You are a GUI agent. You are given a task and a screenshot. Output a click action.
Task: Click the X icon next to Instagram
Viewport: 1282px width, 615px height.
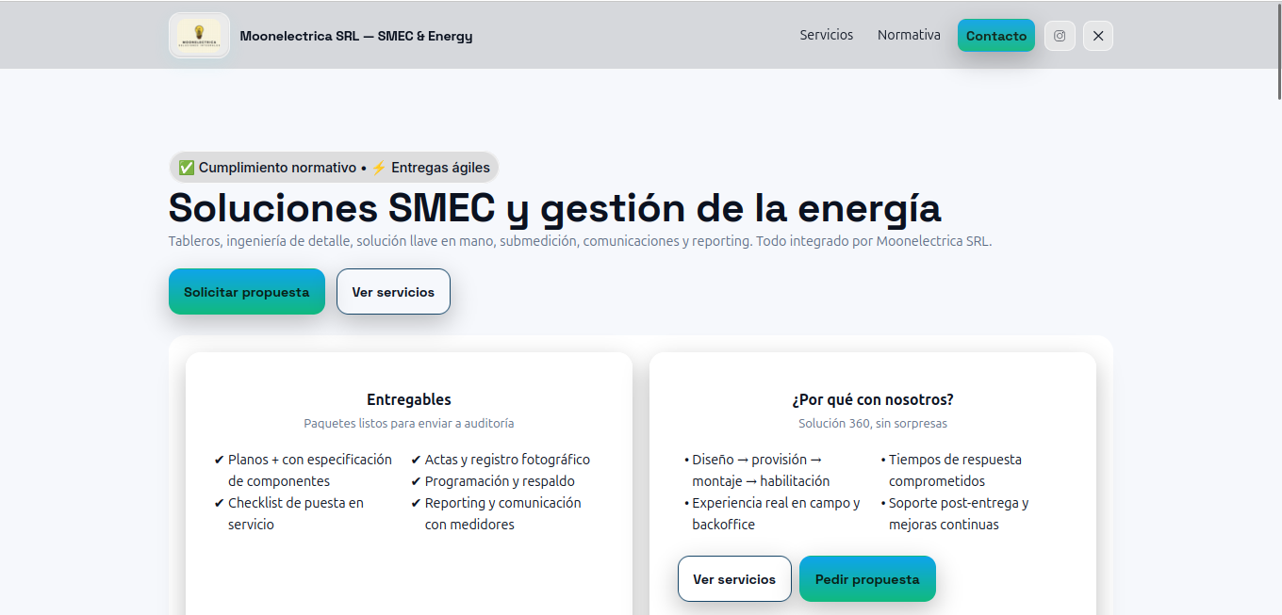click(1097, 35)
